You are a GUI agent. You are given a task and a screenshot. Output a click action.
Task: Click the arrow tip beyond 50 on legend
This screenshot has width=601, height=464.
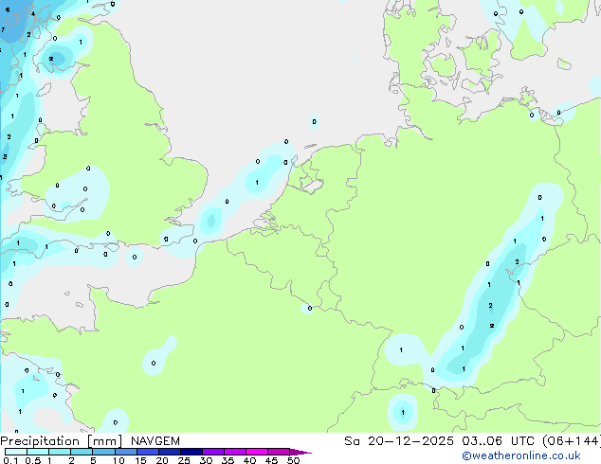tap(300, 452)
